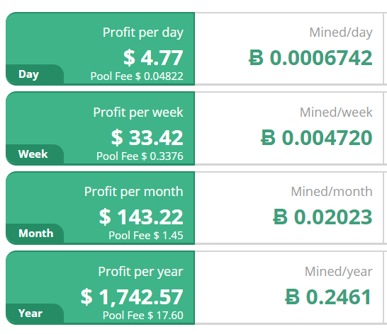
Task: Click the 0.0006742 mined per day amount
Action: pos(321,58)
